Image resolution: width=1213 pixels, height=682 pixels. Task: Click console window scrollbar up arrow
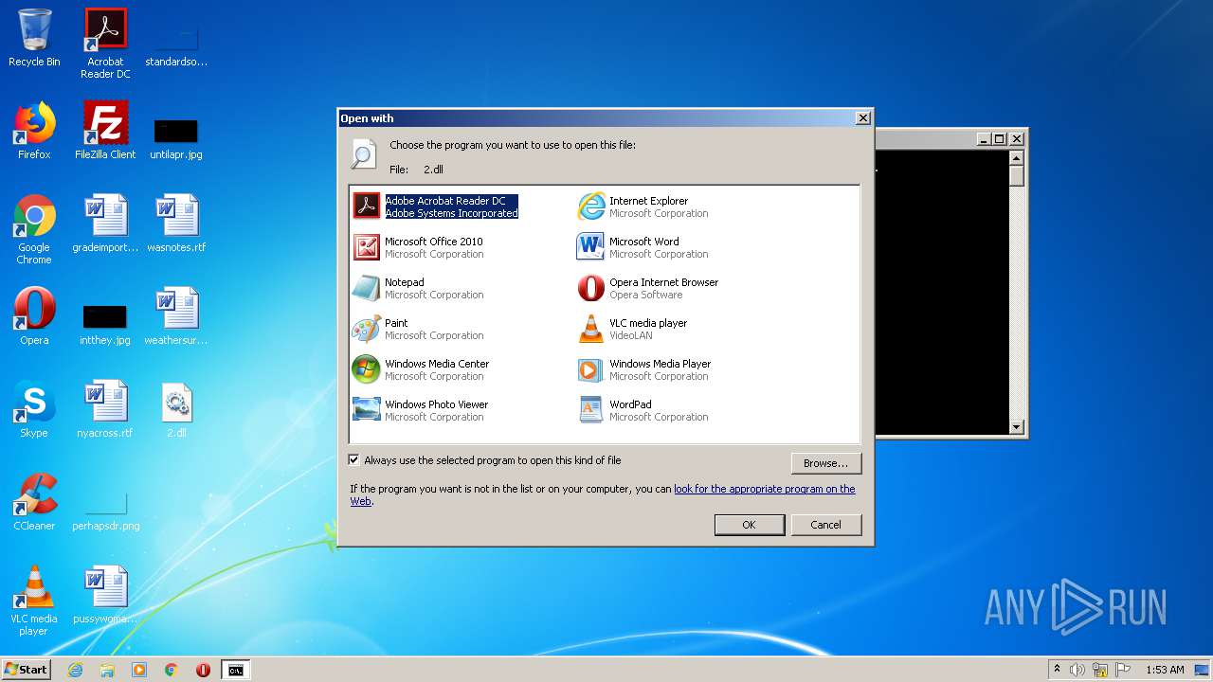(x=1017, y=158)
